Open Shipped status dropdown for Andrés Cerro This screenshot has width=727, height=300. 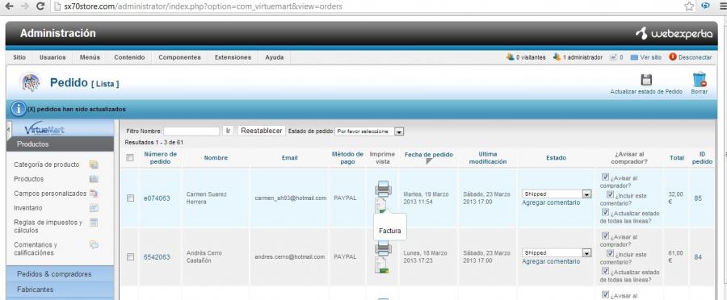coord(557,252)
